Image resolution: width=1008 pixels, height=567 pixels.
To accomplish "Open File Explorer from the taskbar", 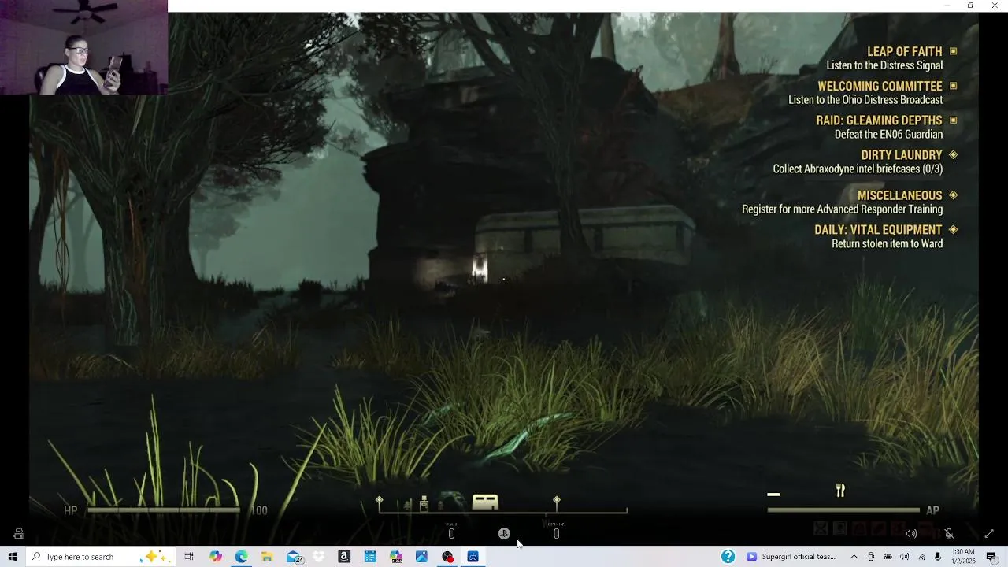I will pyautogui.click(x=267, y=557).
